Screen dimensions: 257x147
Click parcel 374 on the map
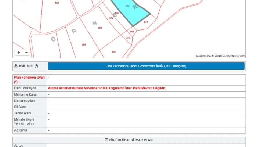(111, 18)
